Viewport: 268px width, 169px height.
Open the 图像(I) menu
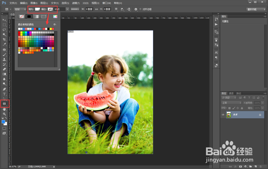tap(34, 3)
